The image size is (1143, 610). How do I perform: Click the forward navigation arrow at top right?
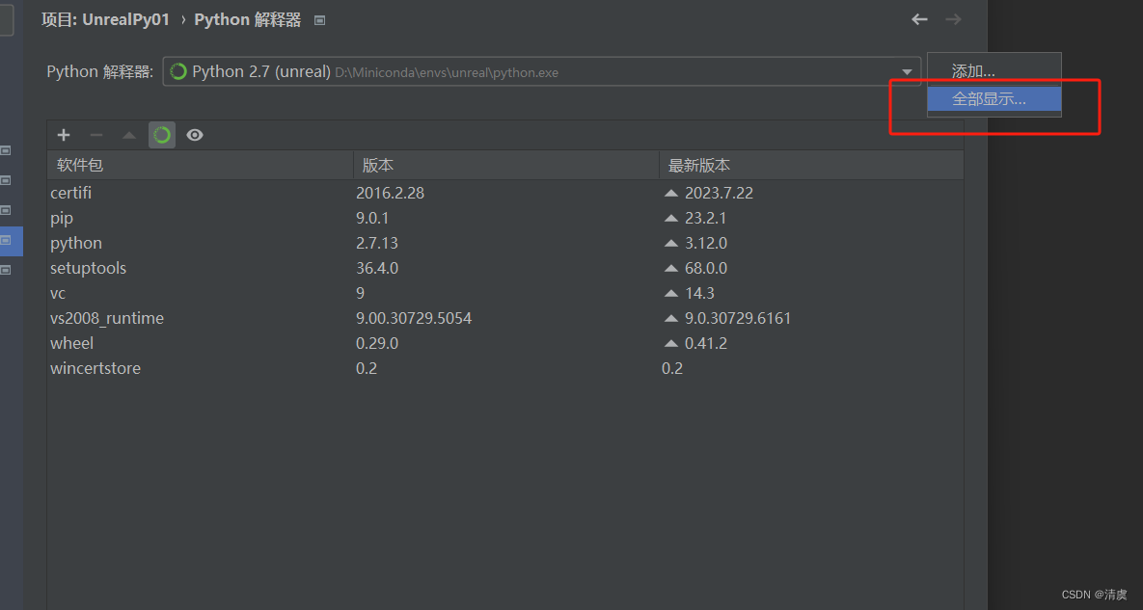pos(953,18)
